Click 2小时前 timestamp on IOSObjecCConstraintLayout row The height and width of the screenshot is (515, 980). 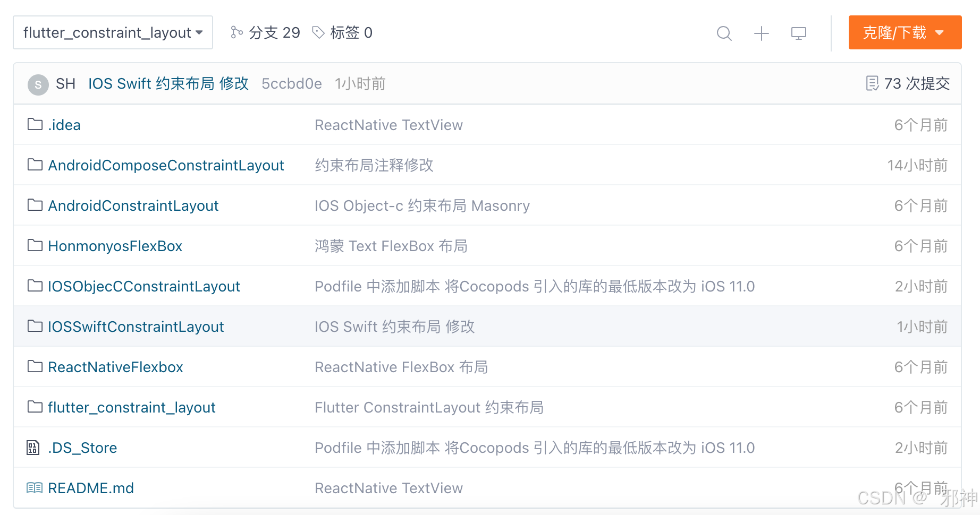tap(921, 286)
